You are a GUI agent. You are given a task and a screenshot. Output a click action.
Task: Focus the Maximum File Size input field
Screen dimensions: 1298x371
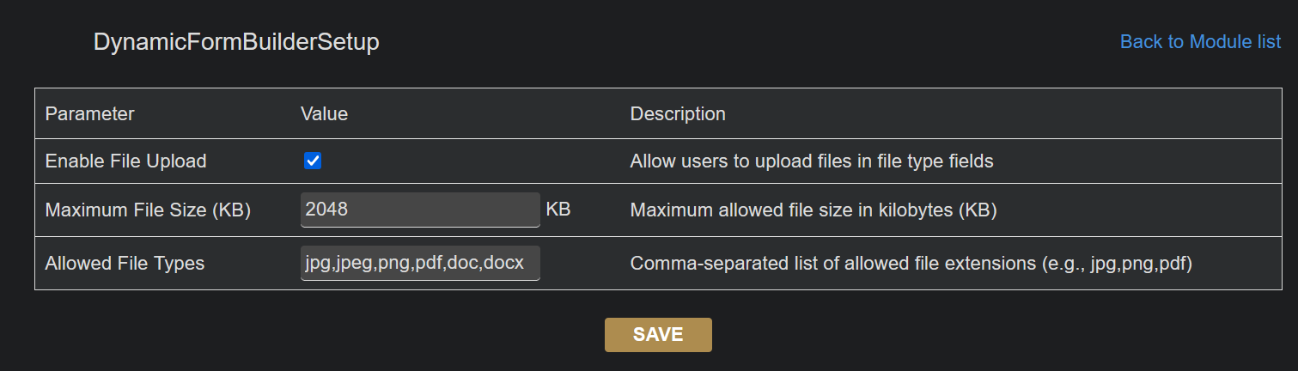pos(420,210)
